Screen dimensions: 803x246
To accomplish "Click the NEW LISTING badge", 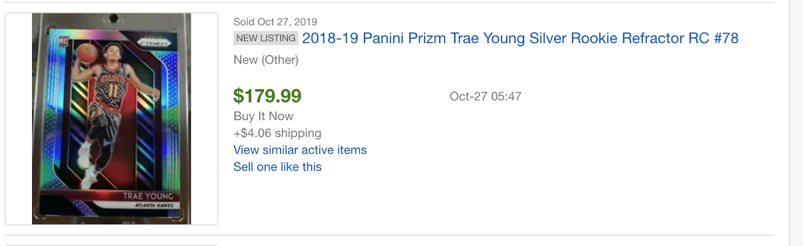I will 265,38.
